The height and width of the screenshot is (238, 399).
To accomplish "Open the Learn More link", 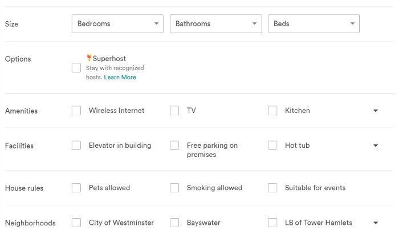I will pos(120,77).
